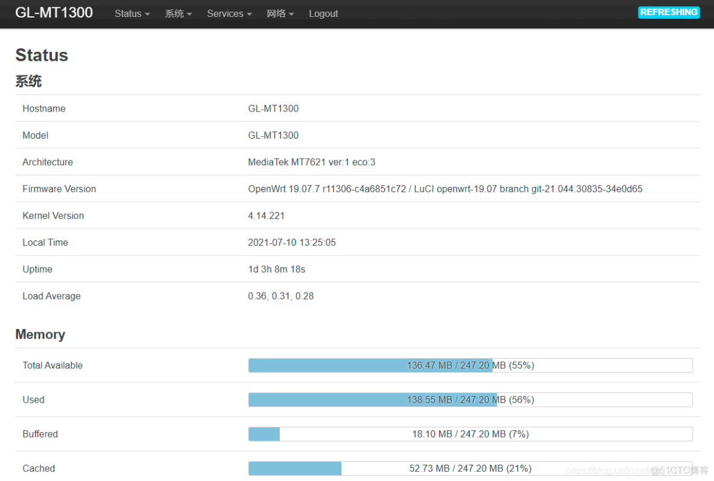
Task: Click the Load Average values
Action: pos(280,296)
